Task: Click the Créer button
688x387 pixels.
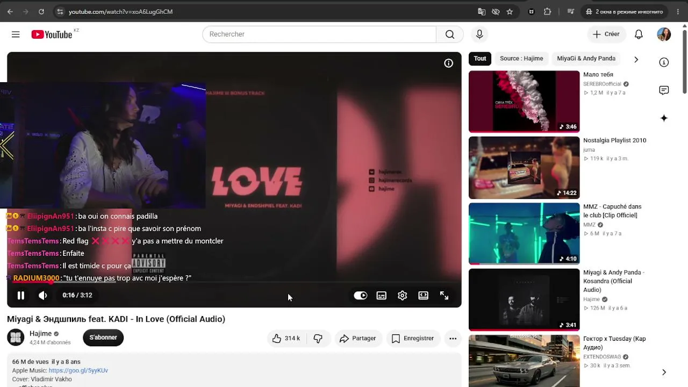Action: click(606, 34)
